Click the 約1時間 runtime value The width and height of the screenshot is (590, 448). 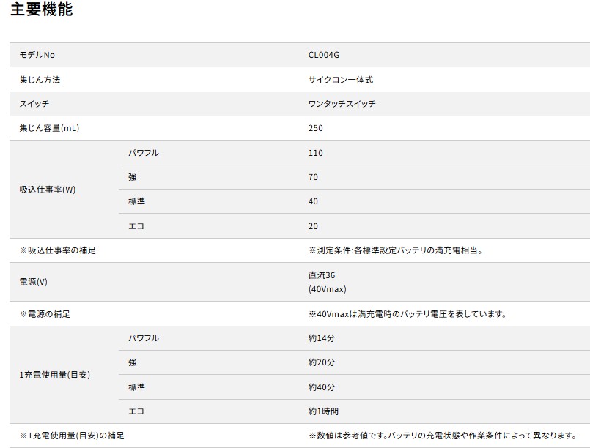pos(324,411)
